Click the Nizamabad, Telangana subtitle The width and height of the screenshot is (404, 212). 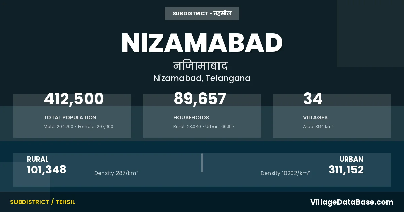(x=202, y=78)
